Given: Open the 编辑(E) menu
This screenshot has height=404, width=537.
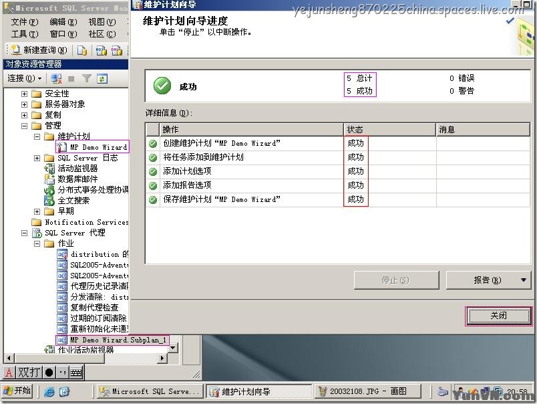Looking at the screenshot, I should tap(63, 21).
